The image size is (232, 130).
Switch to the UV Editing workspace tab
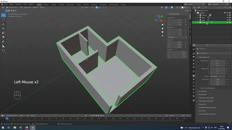(61, 5)
